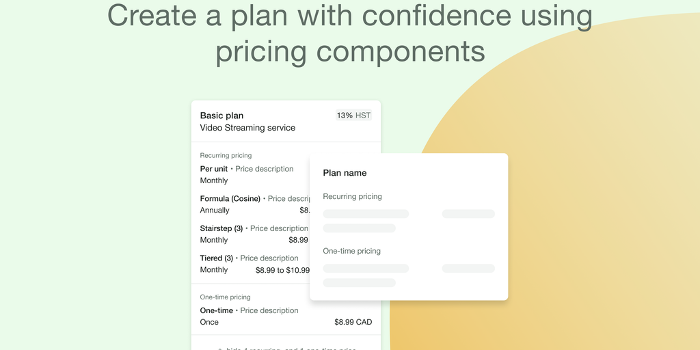This screenshot has height=350, width=700.
Task: Click the 13% HST tax badge
Action: point(353,116)
